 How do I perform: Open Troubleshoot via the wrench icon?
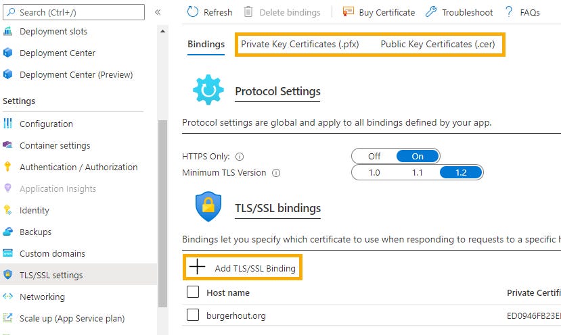click(431, 11)
